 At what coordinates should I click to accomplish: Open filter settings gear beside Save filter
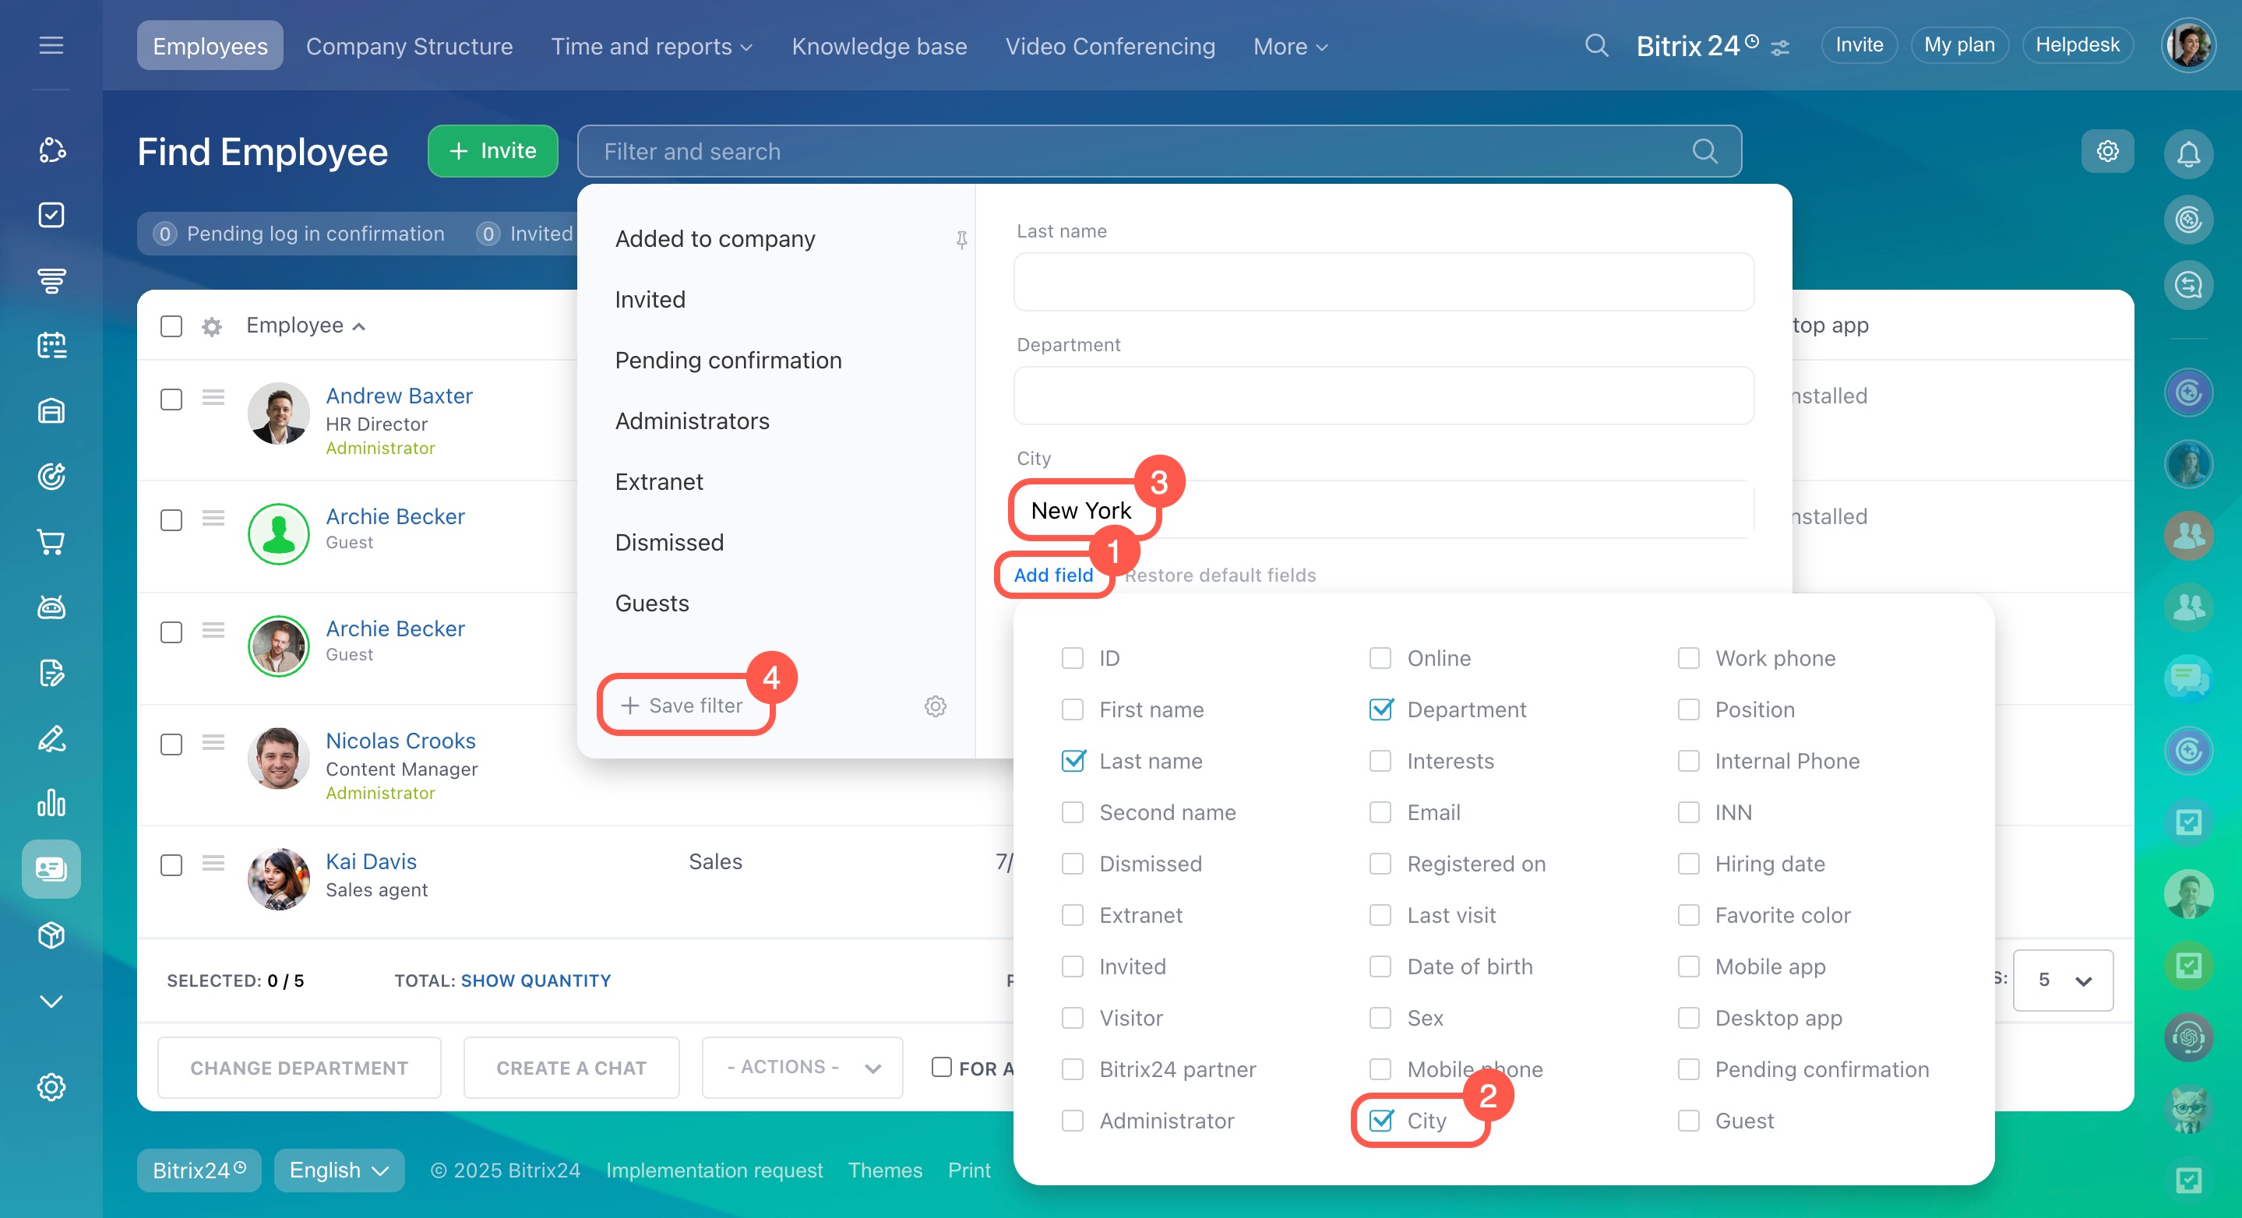tap(935, 706)
